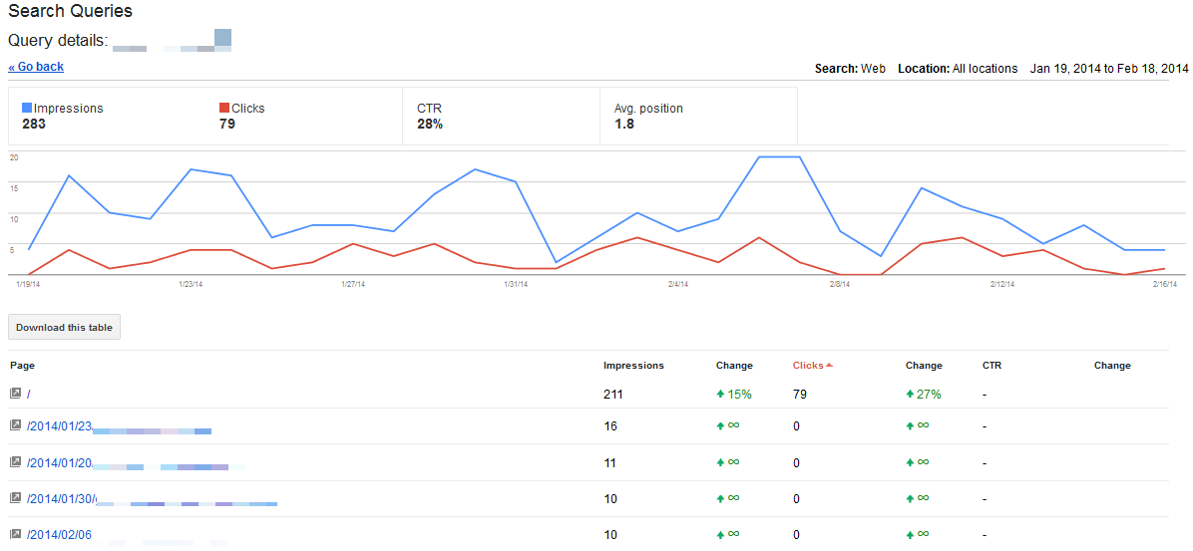The height and width of the screenshot is (551, 1193).
Task: Click the page icon beside /2014/01/20 row
Action: click(15, 462)
